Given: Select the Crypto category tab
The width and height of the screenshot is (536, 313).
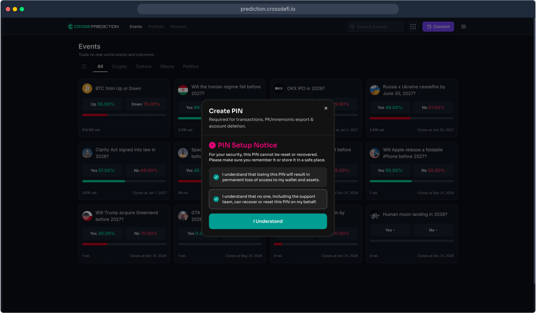Looking at the screenshot, I should [119, 66].
